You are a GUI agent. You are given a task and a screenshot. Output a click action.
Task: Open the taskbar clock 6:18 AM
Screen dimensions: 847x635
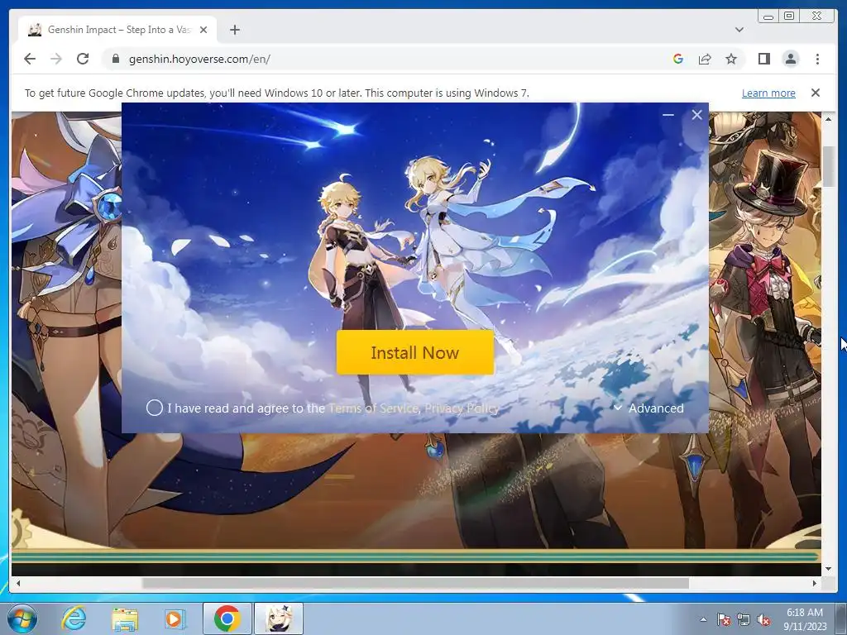pos(805,619)
